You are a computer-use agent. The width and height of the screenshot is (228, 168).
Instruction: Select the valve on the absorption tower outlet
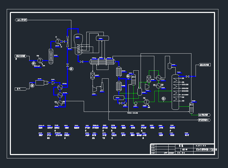pos(188,76)
